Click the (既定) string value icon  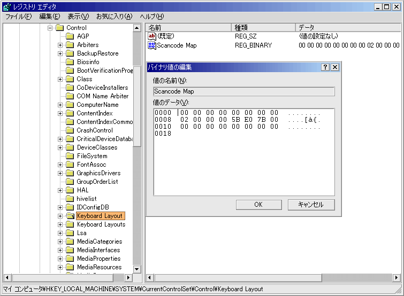[x=152, y=36]
